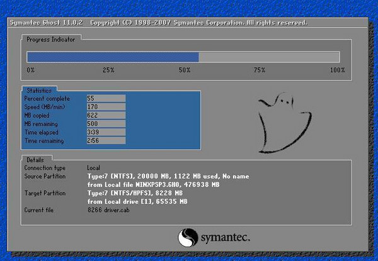Click the 0% progress label
Screen dimensions: 378x261
(31, 70)
